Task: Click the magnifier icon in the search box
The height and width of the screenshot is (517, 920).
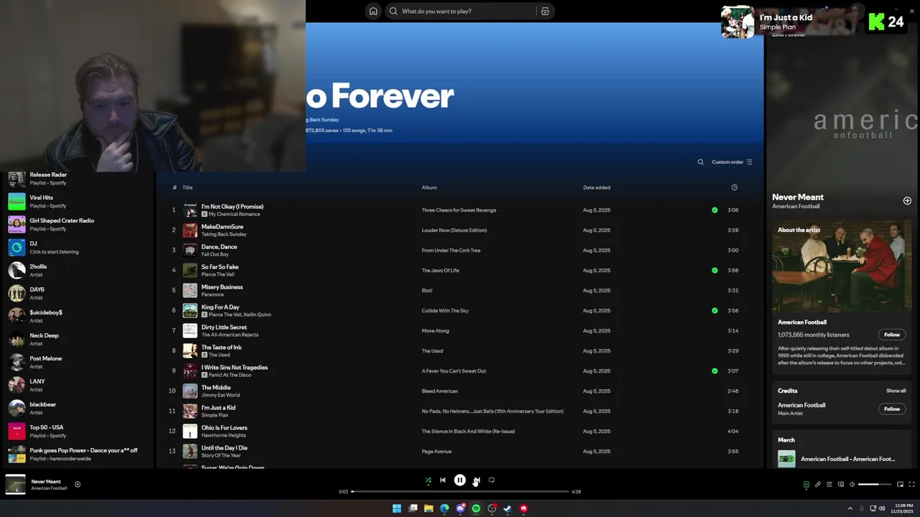Action: coord(393,11)
